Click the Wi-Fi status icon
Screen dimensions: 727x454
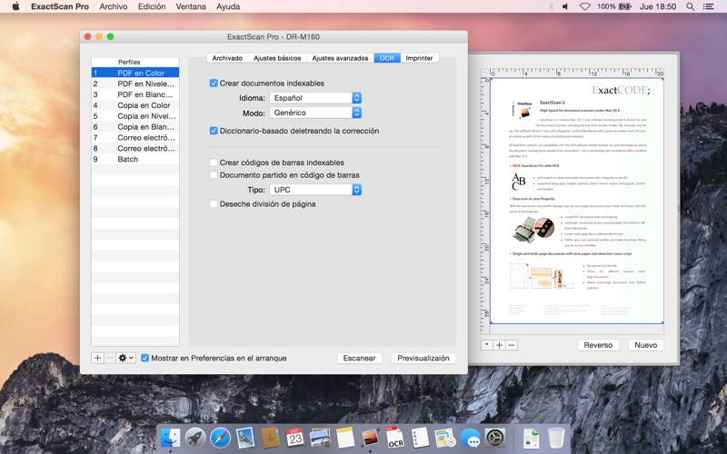585,6
